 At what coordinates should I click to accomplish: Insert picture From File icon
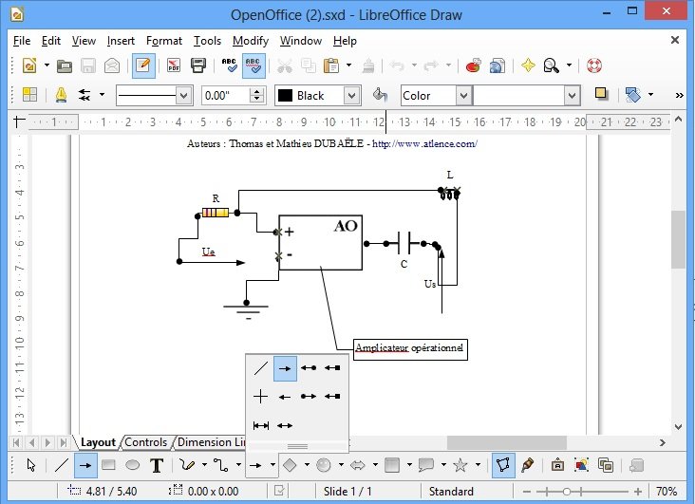tap(581, 465)
